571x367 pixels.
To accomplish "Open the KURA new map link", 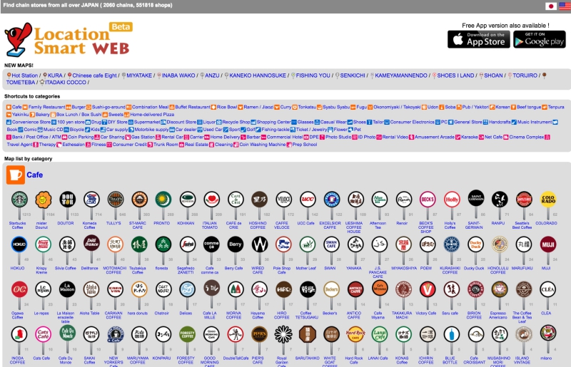I will click(55, 76).
